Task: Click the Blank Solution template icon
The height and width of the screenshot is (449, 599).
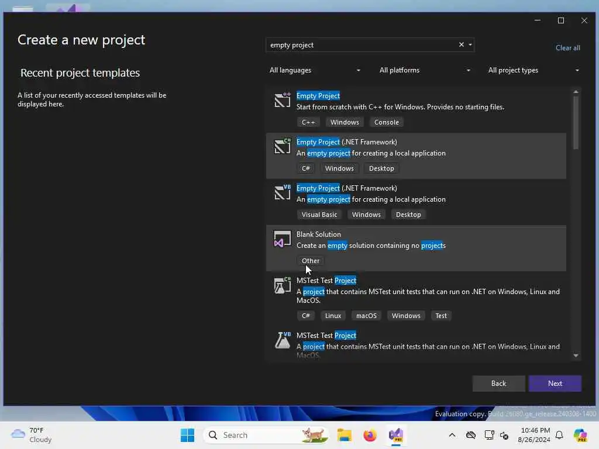Action: pyautogui.click(x=283, y=239)
